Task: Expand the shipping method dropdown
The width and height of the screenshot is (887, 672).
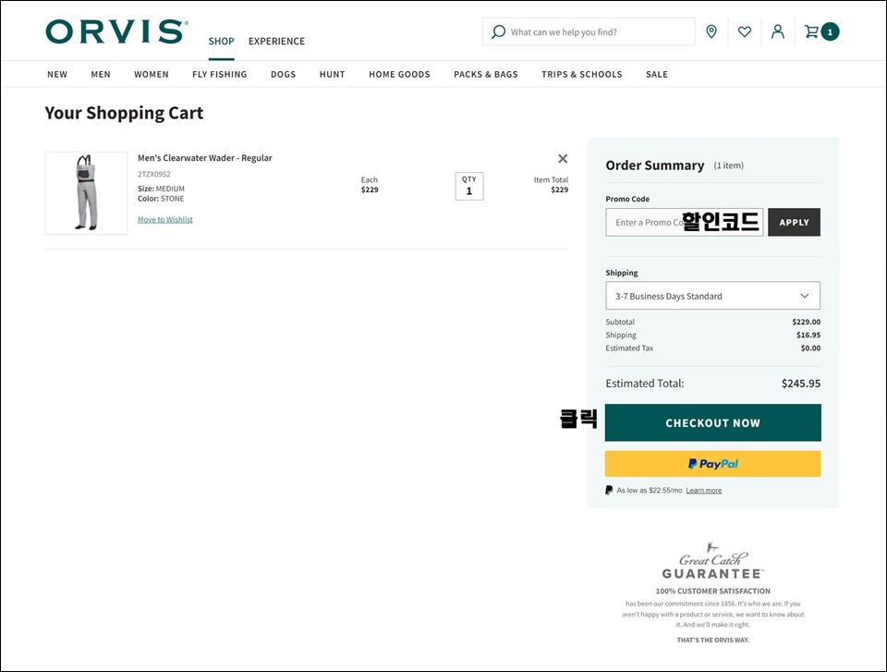Action: (712, 296)
